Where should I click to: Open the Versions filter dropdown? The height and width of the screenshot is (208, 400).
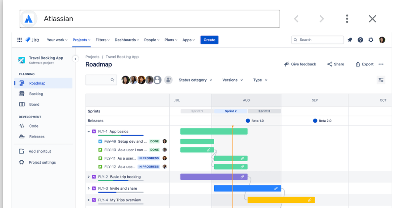coord(232,80)
